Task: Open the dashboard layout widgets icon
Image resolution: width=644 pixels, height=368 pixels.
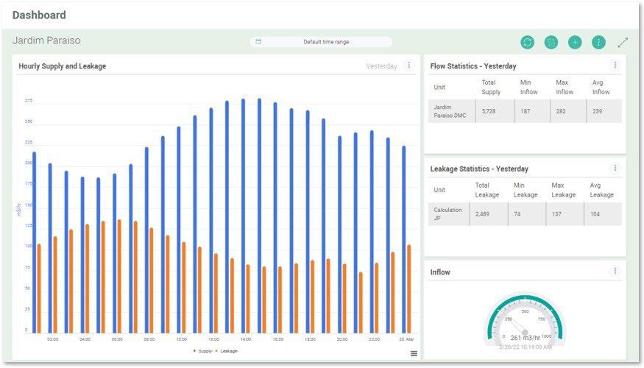Action: [x=551, y=42]
